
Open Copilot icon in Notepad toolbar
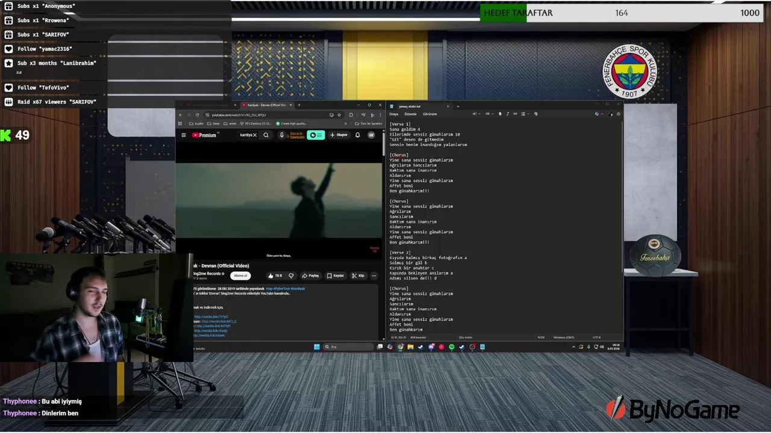tap(598, 114)
